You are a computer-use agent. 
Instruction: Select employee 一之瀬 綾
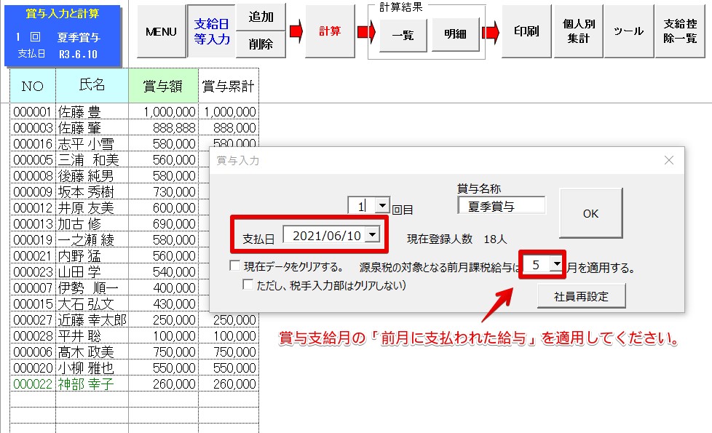pos(92,239)
